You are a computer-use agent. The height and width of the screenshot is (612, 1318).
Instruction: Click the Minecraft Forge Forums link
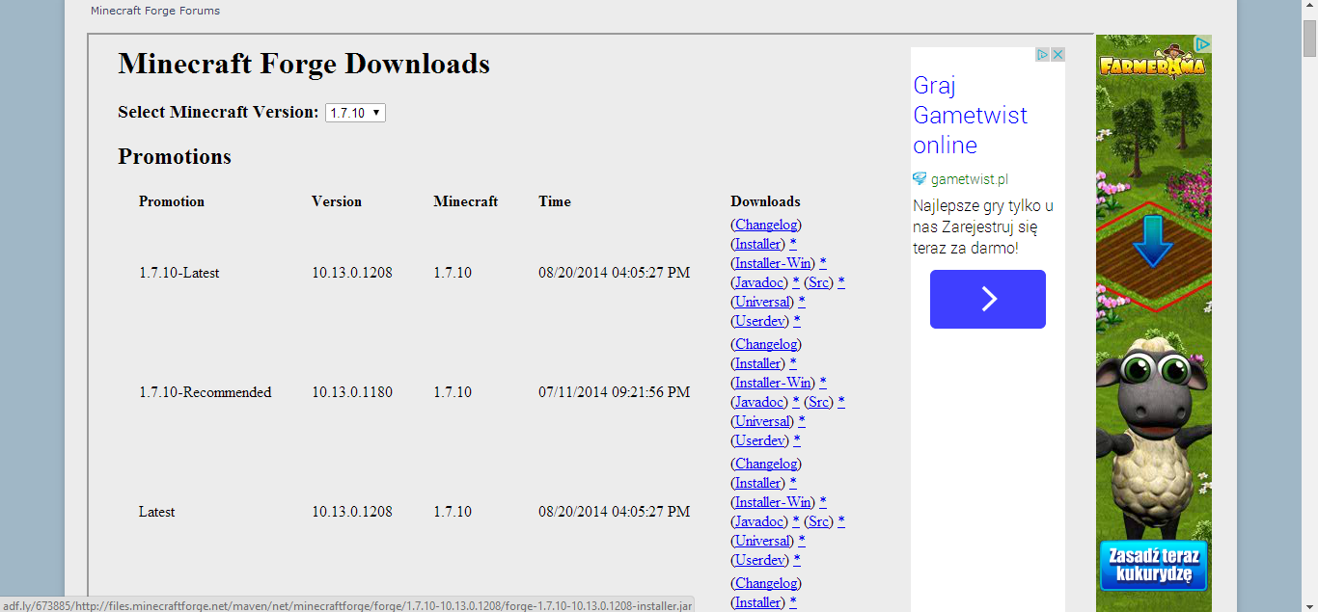(x=155, y=11)
